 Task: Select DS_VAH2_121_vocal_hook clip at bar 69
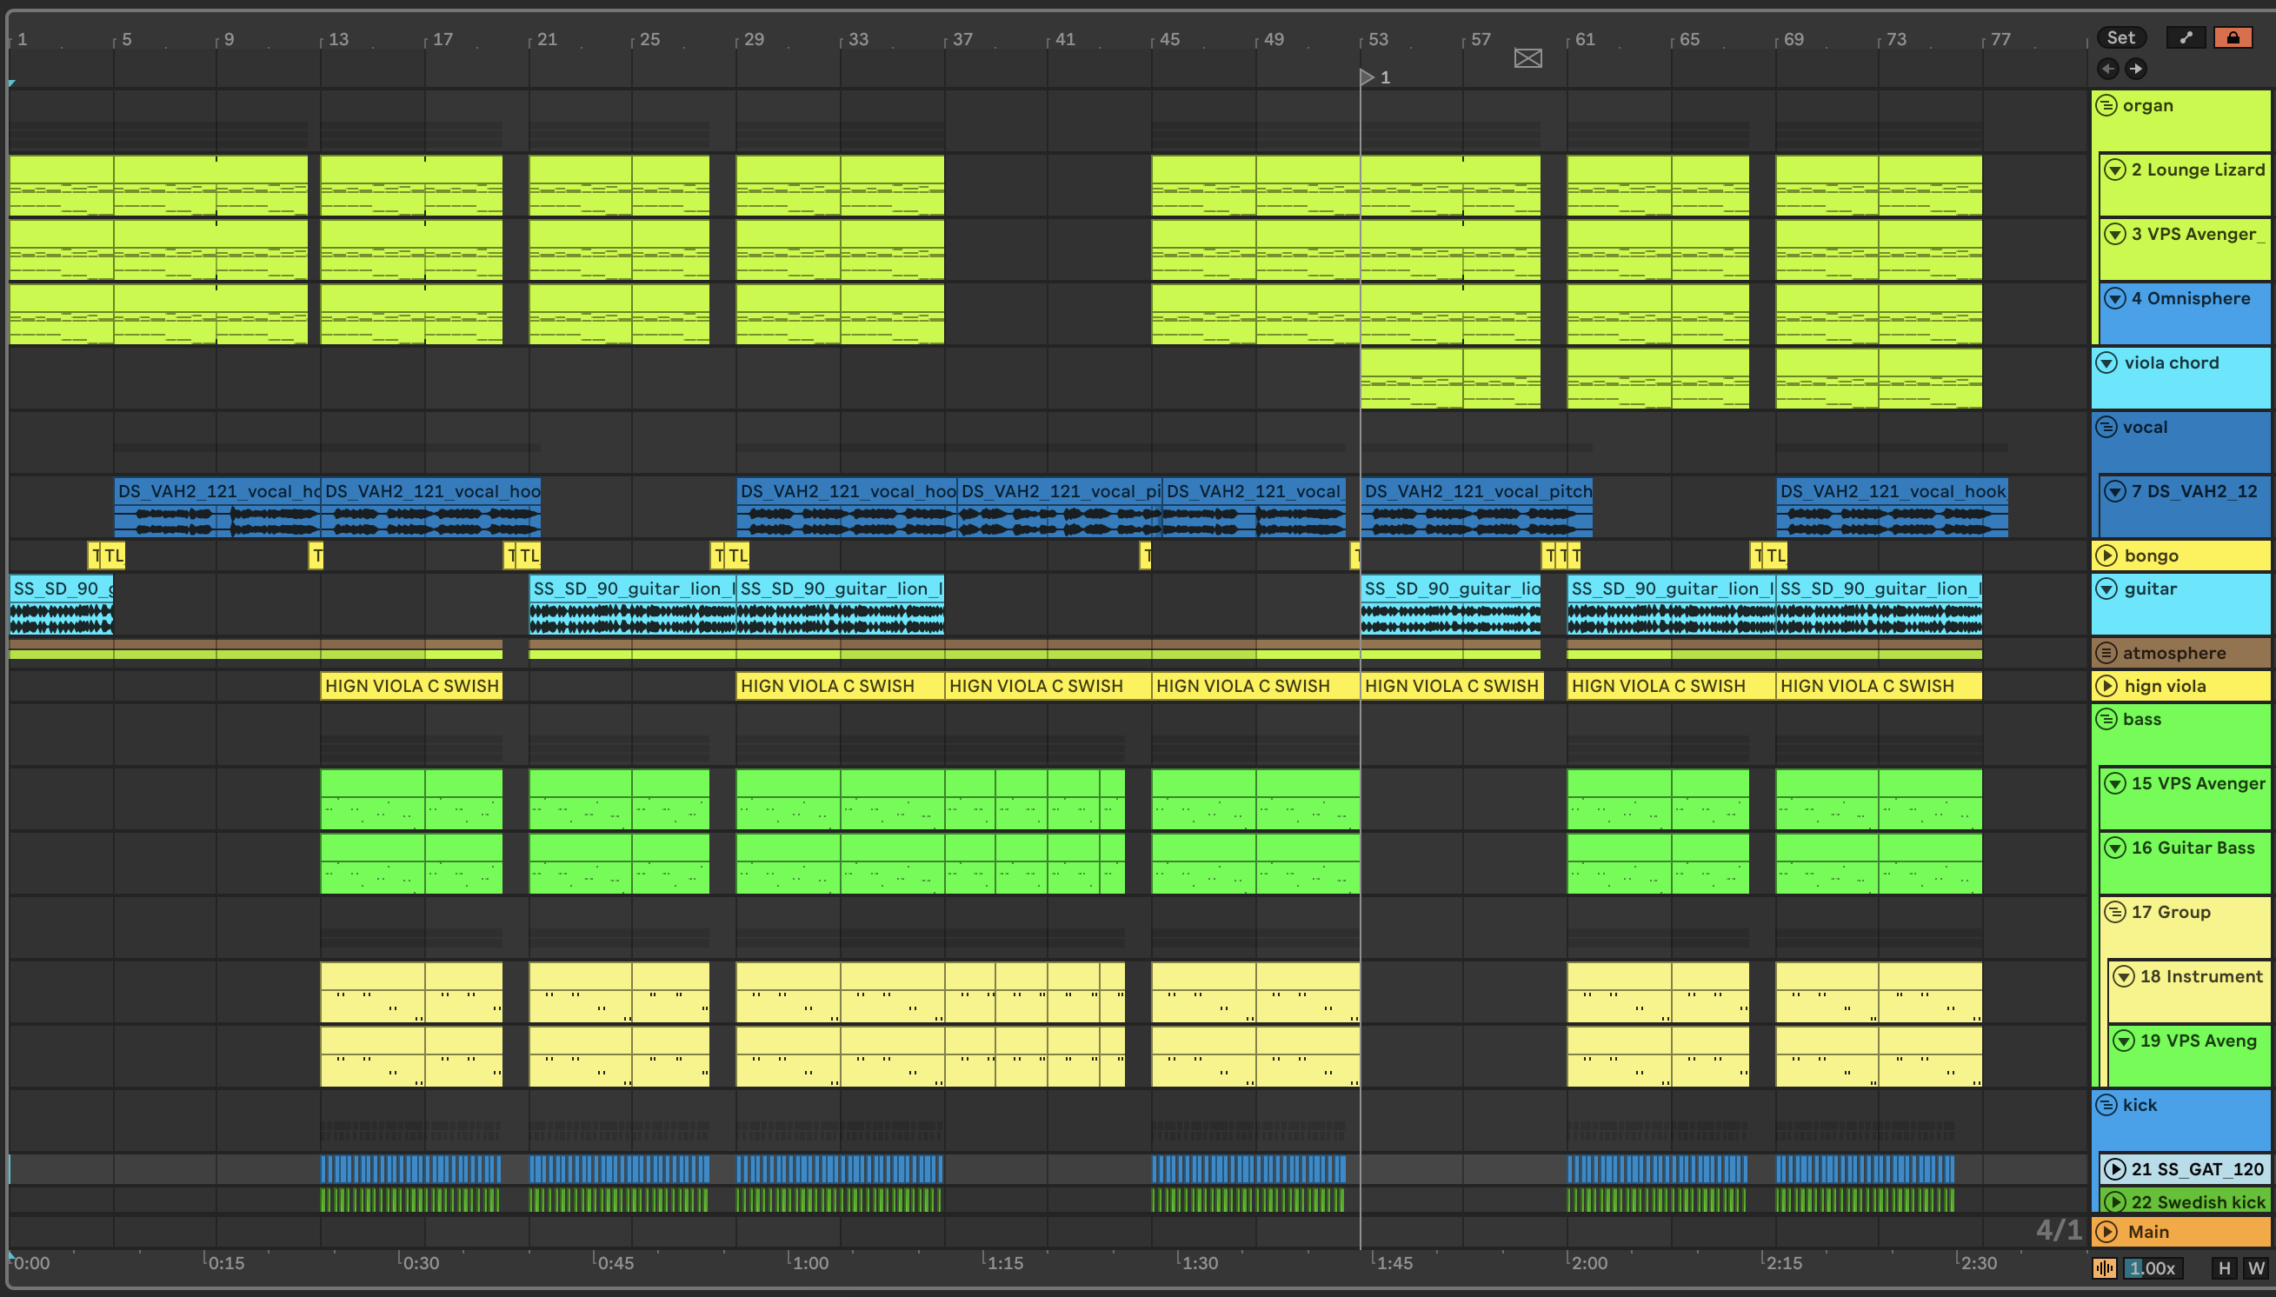(1892, 506)
